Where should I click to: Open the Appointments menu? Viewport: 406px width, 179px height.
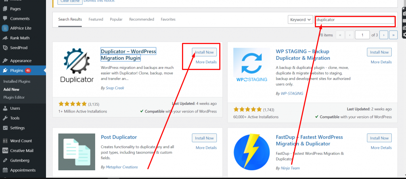[x=23, y=170]
